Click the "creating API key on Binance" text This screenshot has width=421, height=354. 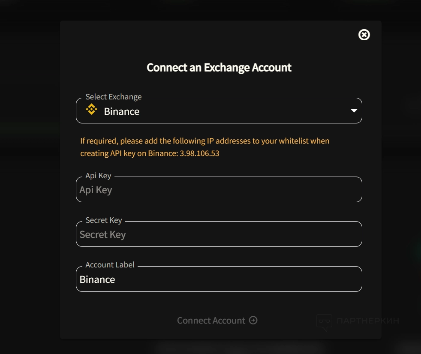click(x=128, y=153)
